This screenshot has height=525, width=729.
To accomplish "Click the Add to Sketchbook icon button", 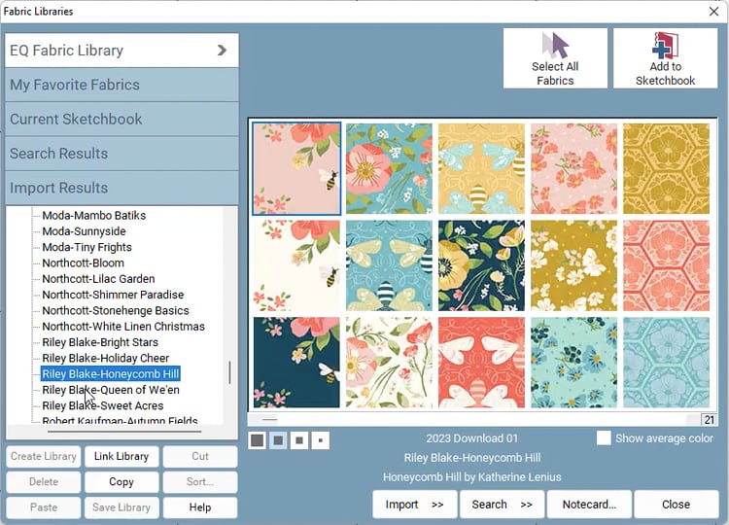I will pos(665,58).
